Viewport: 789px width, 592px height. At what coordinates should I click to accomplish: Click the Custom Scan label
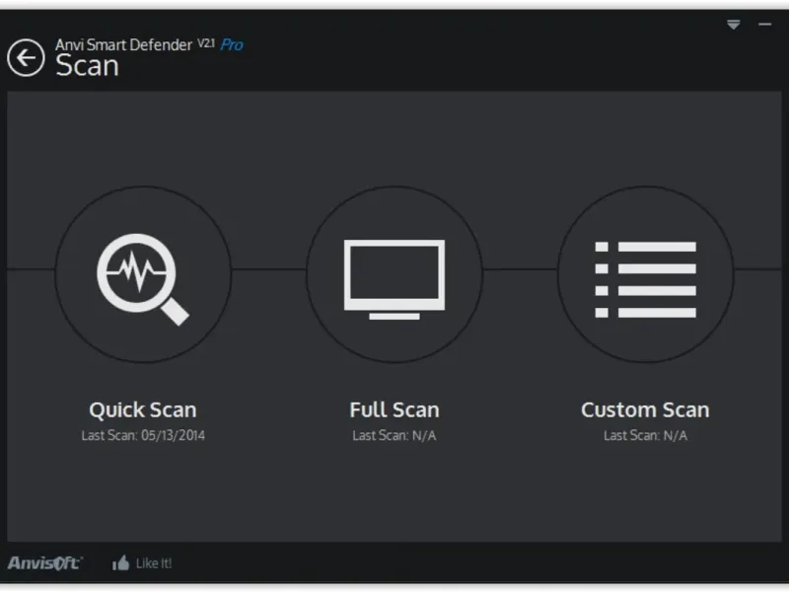[646, 409]
